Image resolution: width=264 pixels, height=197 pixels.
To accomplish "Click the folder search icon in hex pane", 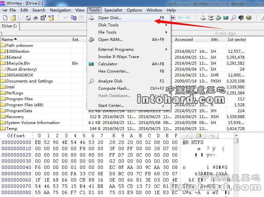I will pos(198,135).
